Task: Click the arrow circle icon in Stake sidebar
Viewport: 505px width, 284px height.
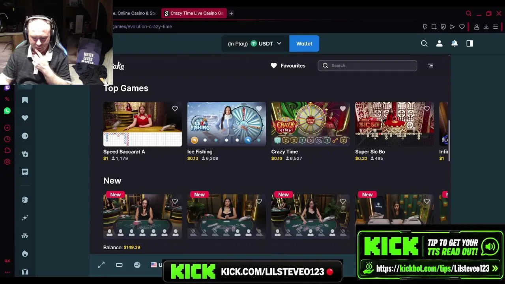Action: coord(25,136)
